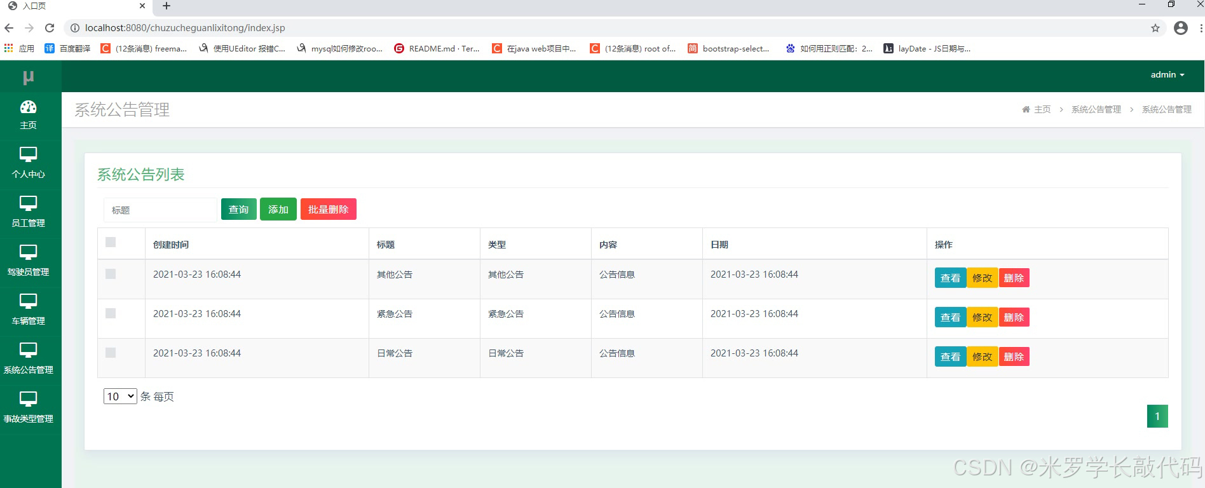Click 查看 for 紧急公告 row
This screenshot has height=488, width=1205.
pyautogui.click(x=950, y=317)
